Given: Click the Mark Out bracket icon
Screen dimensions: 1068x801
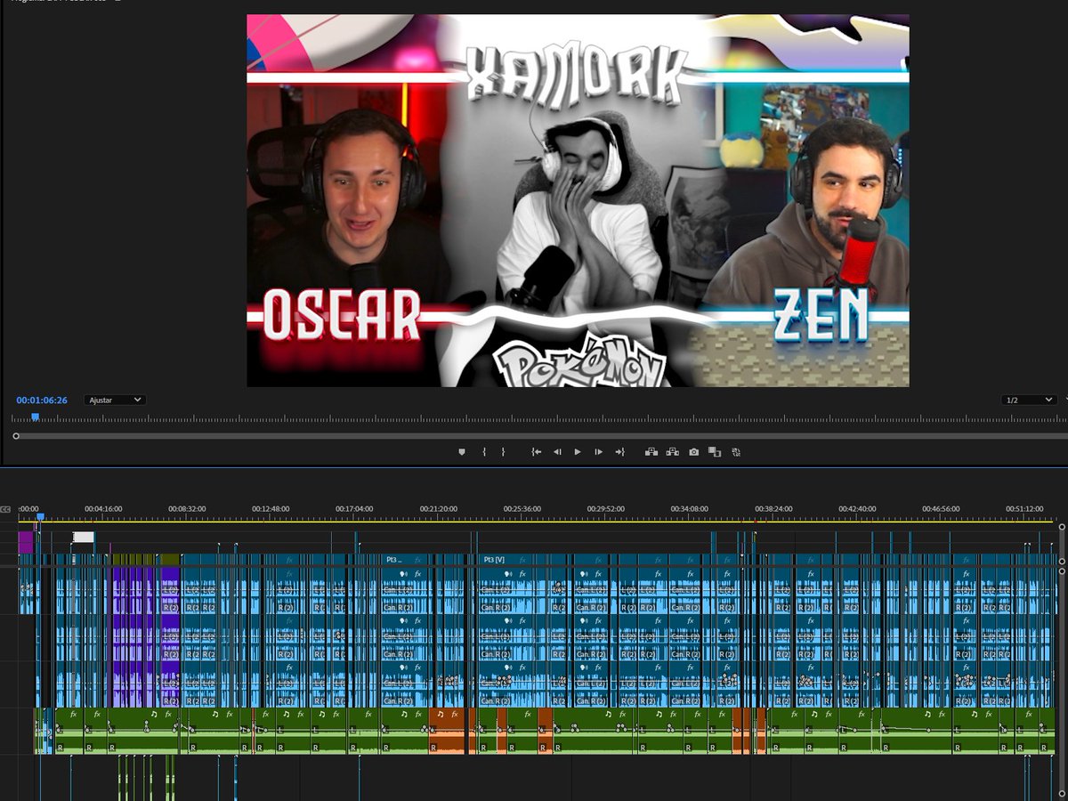Looking at the screenshot, I should pyautogui.click(x=503, y=452).
